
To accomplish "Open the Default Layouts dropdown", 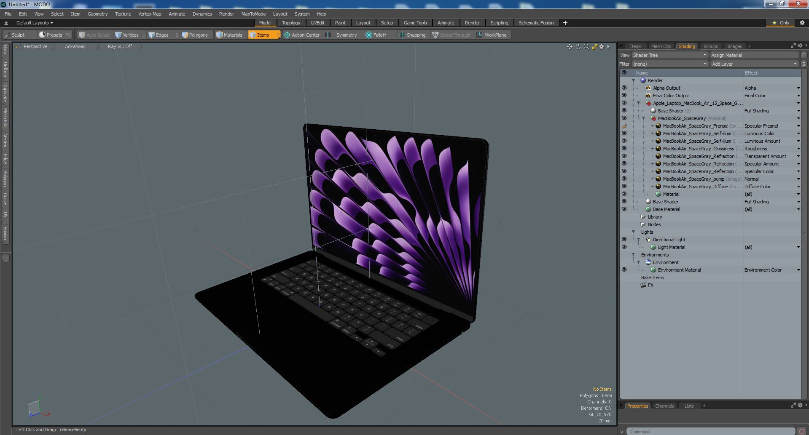I will 35,23.
